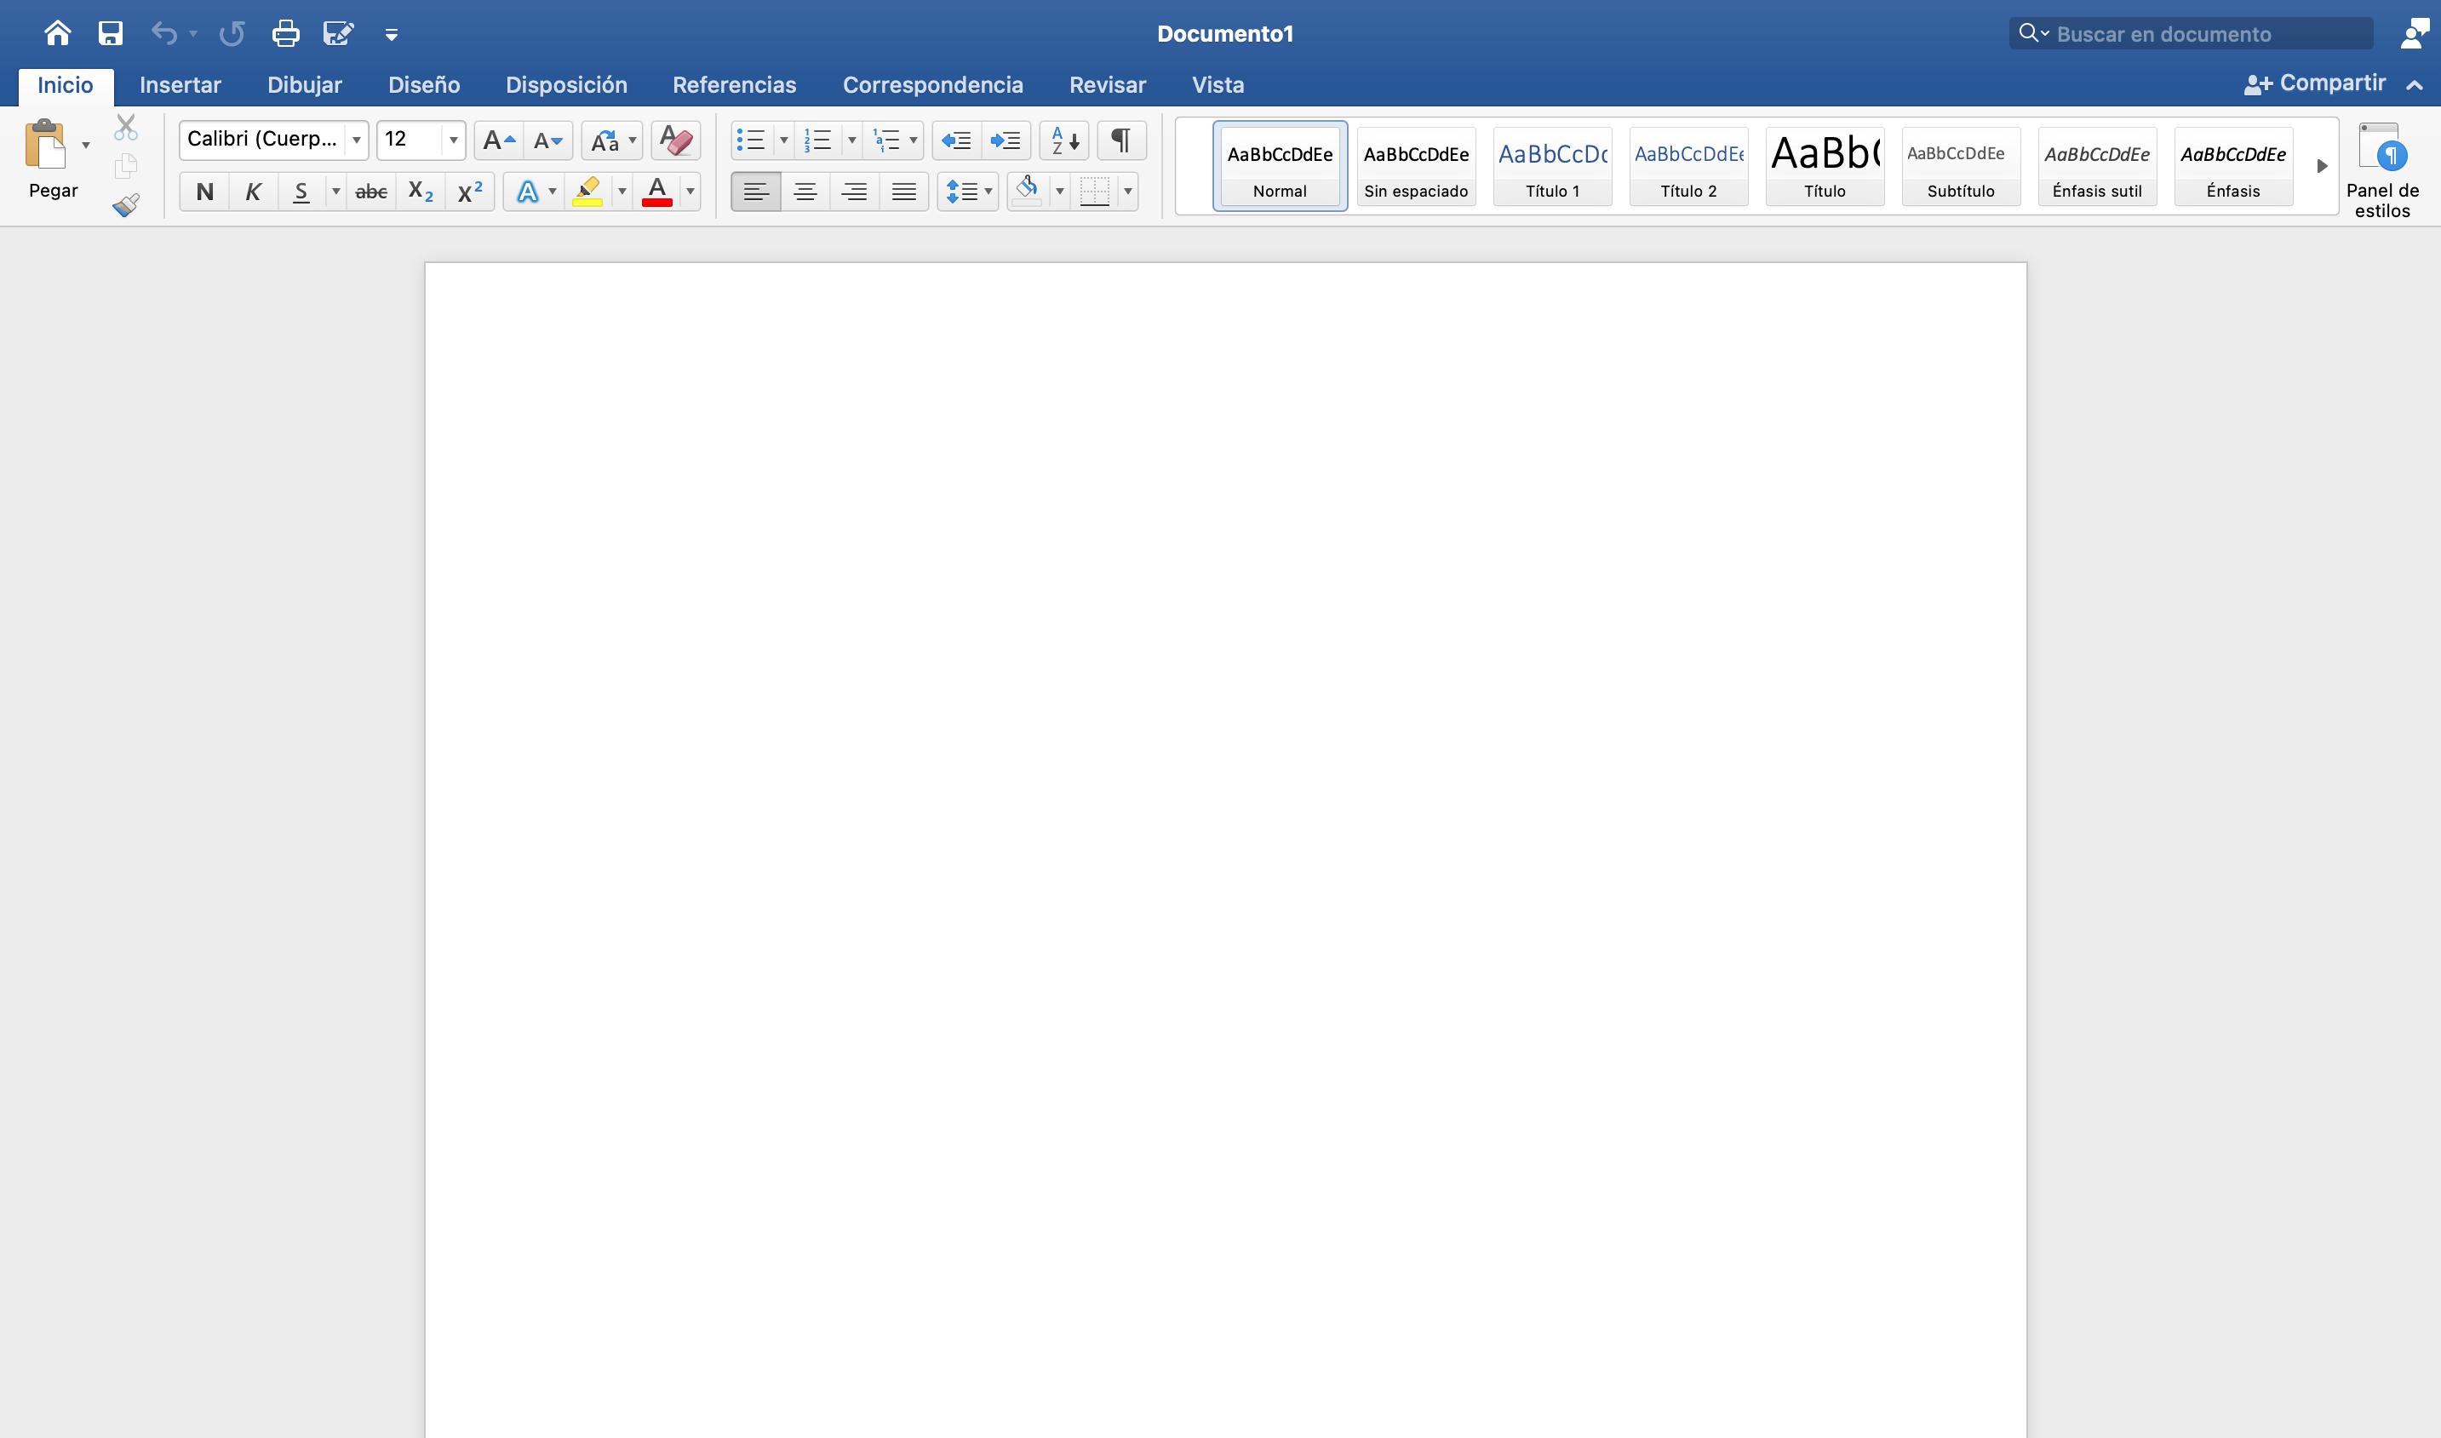2441x1438 pixels.
Task: Switch to the Insertar tab
Action: (180, 85)
